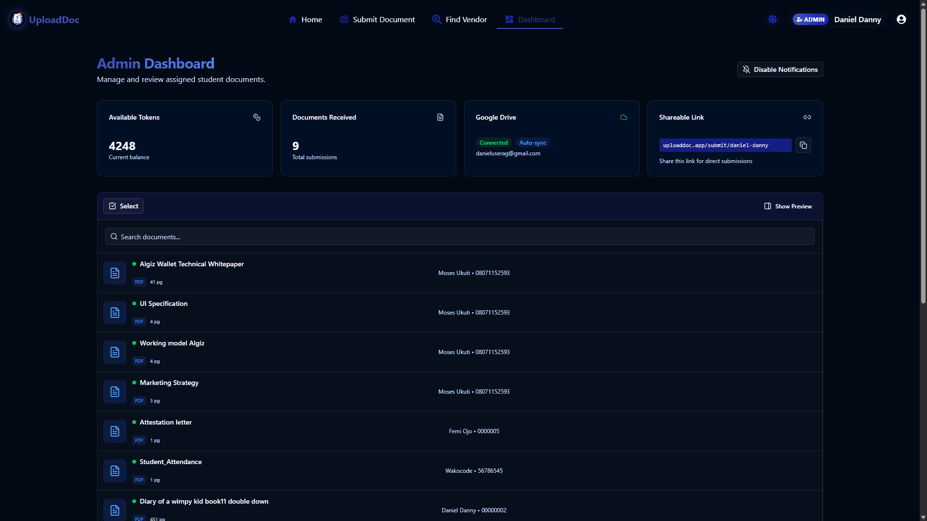Click the bell icon on Disable Notifications
Viewport: 927px width, 521px height.
[x=746, y=69]
